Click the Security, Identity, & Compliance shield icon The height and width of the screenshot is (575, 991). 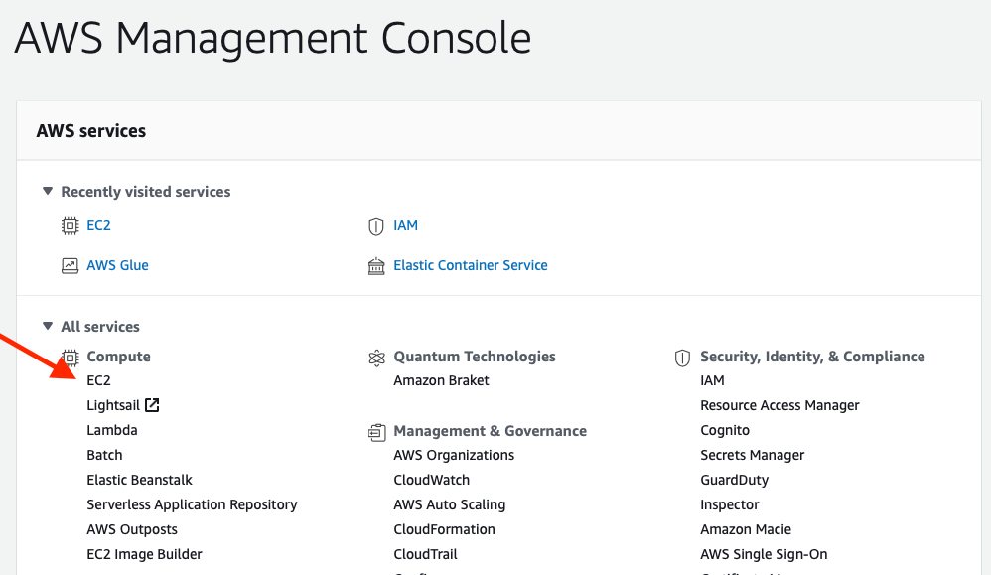pyautogui.click(x=682, y=359)
